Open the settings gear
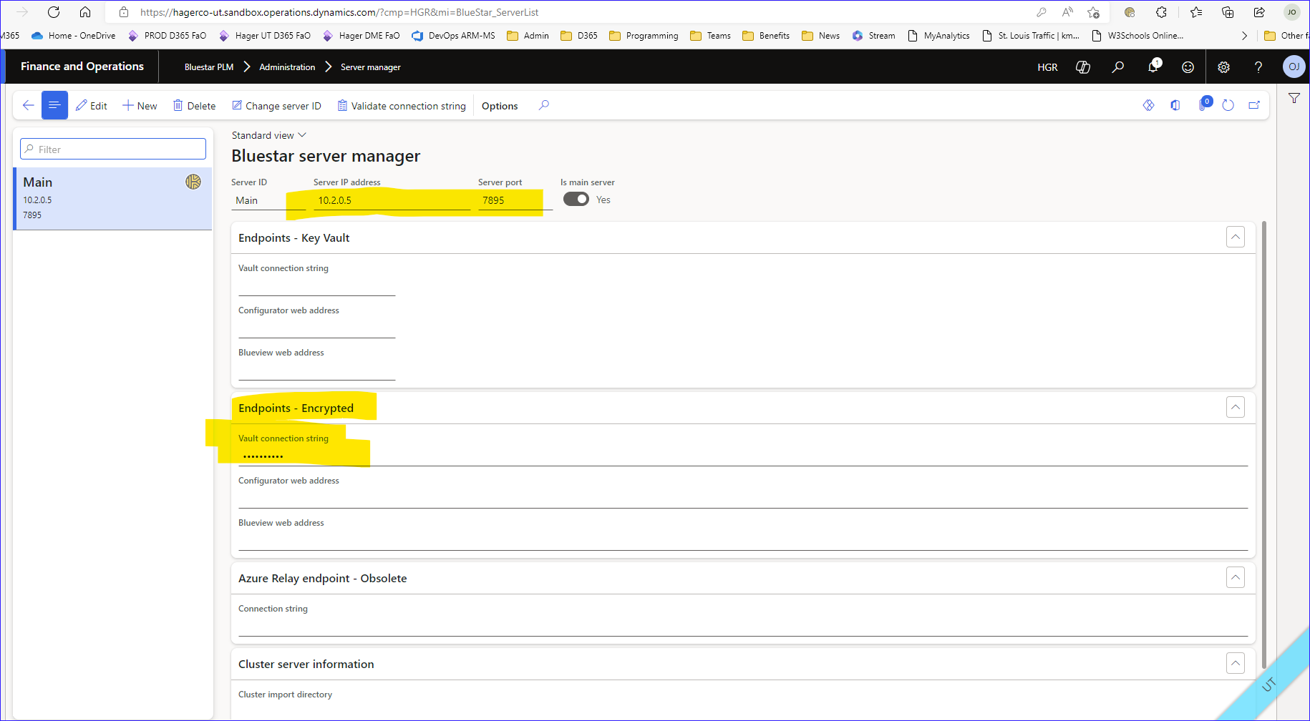Screen dimensions: 1310x721 click(1223, 67)
